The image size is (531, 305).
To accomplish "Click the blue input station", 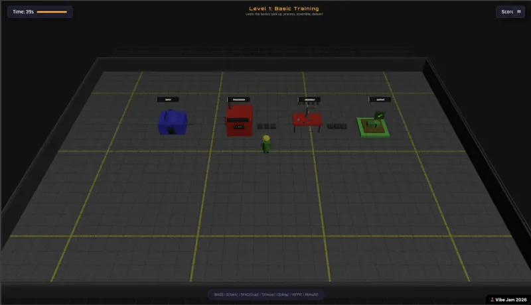I will (x=173, y=122).
